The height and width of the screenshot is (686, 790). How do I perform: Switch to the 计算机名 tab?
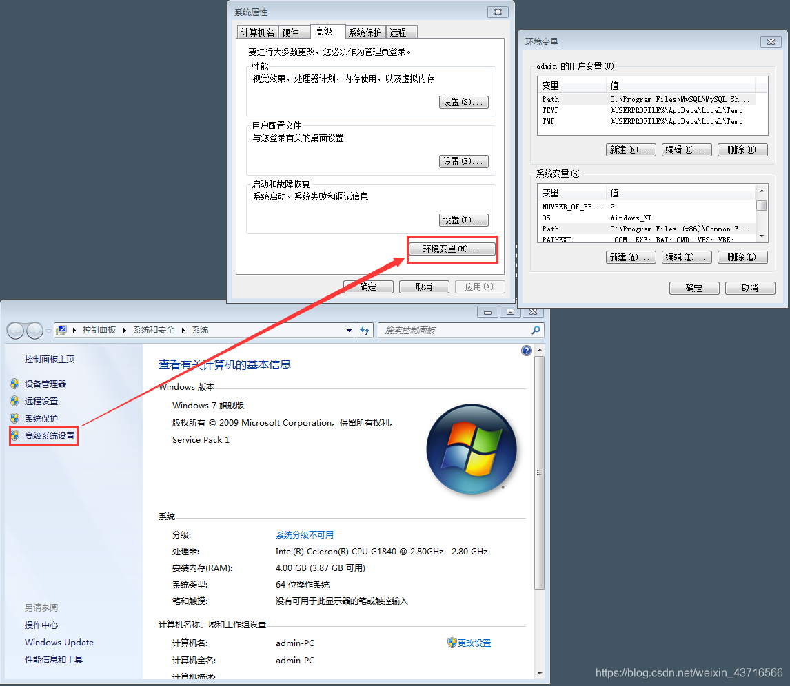pos(257,32)
